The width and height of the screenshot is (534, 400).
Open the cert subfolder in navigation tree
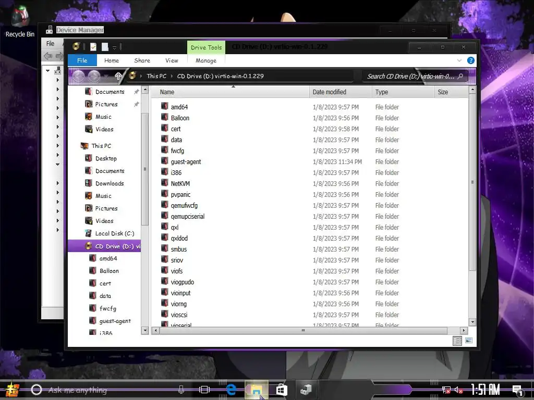pyautogui.click(x=105, y=284)
